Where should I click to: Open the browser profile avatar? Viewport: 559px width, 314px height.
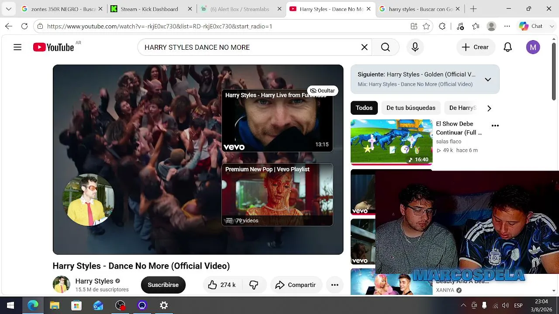point(491,26)
